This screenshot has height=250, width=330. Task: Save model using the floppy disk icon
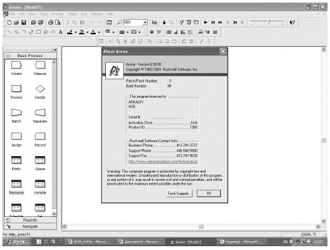click(23, 22)
